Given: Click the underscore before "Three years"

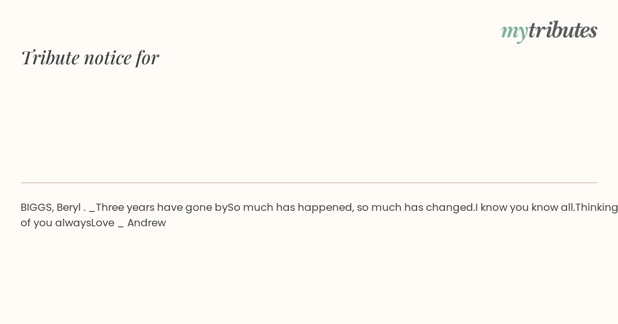Looking at the screenshot, I should pos(92,211).
